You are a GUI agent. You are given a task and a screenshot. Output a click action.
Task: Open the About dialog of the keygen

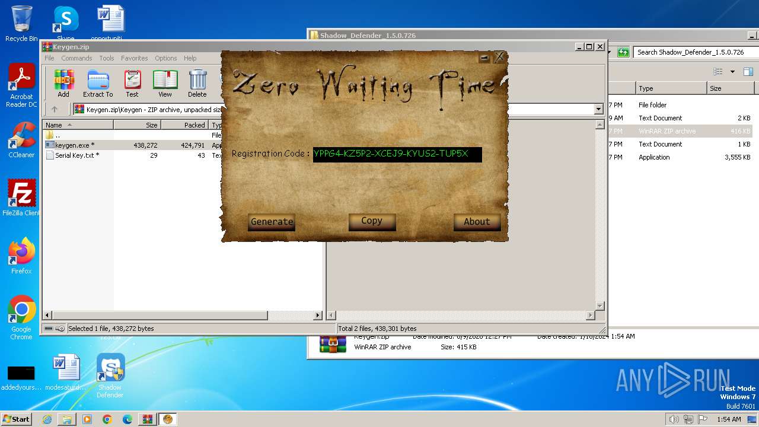(477, 222)
